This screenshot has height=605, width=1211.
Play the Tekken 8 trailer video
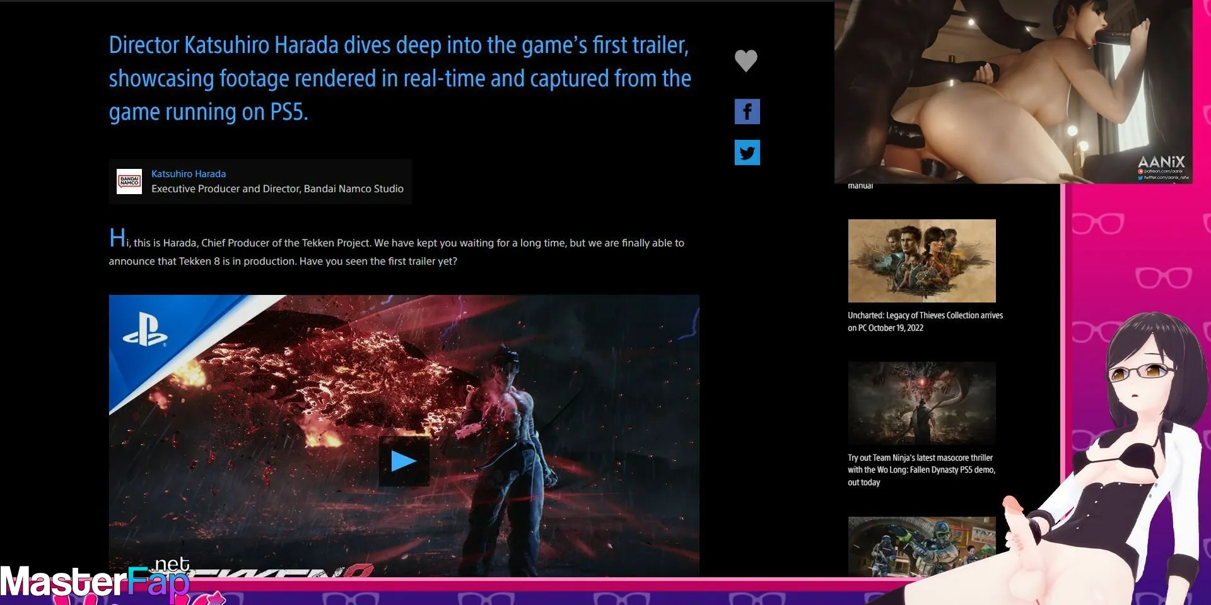404,461
